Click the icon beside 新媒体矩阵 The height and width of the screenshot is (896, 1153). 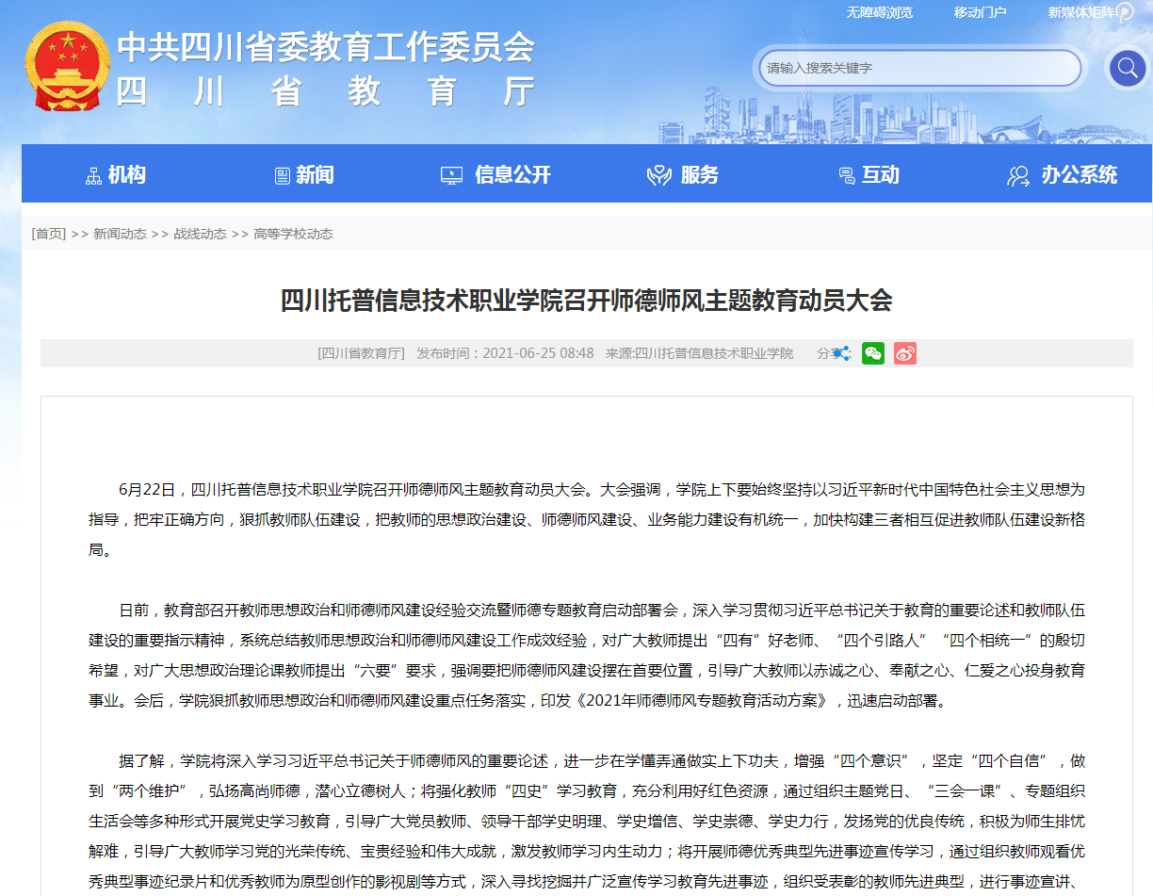tap(1125, 12)
